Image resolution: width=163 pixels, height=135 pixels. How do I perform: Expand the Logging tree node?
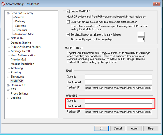(8, 98)
